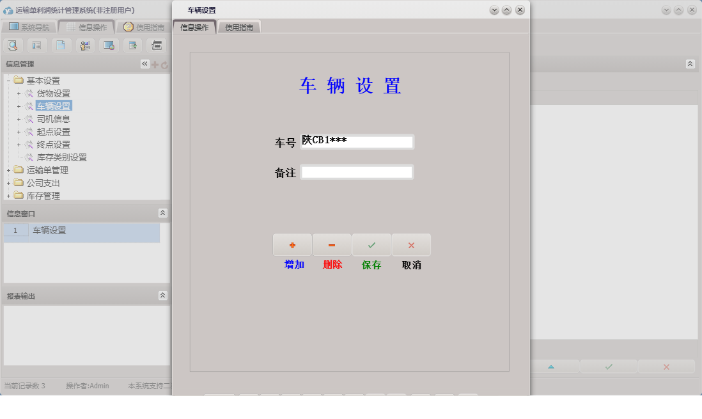702x419 pixels.
Task: Open the 使用指南 tab in the dialog
Action: coord(238,26)
